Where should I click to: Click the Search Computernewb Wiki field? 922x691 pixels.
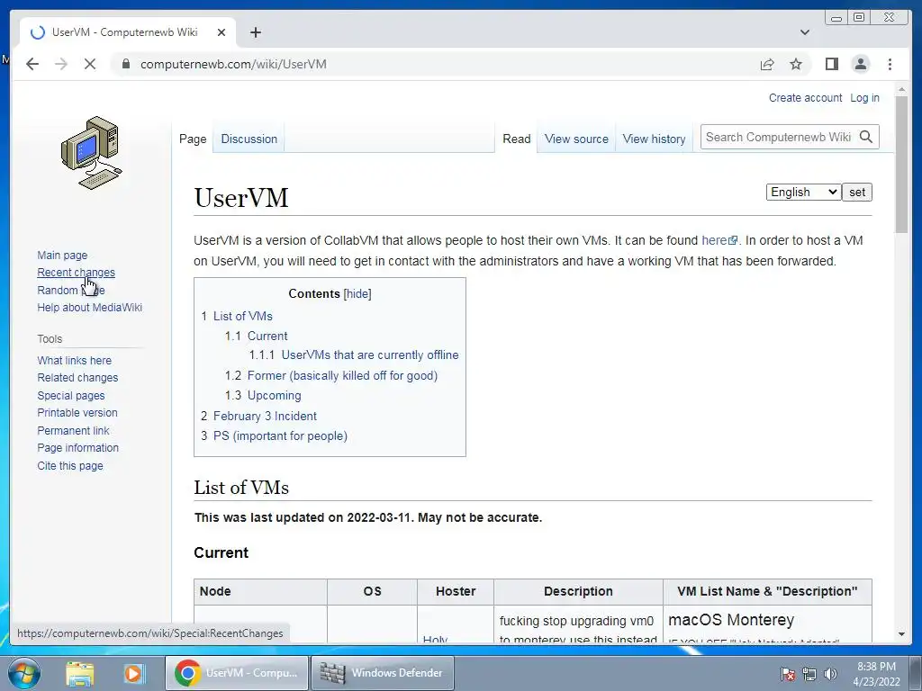(x=779, y=137)
